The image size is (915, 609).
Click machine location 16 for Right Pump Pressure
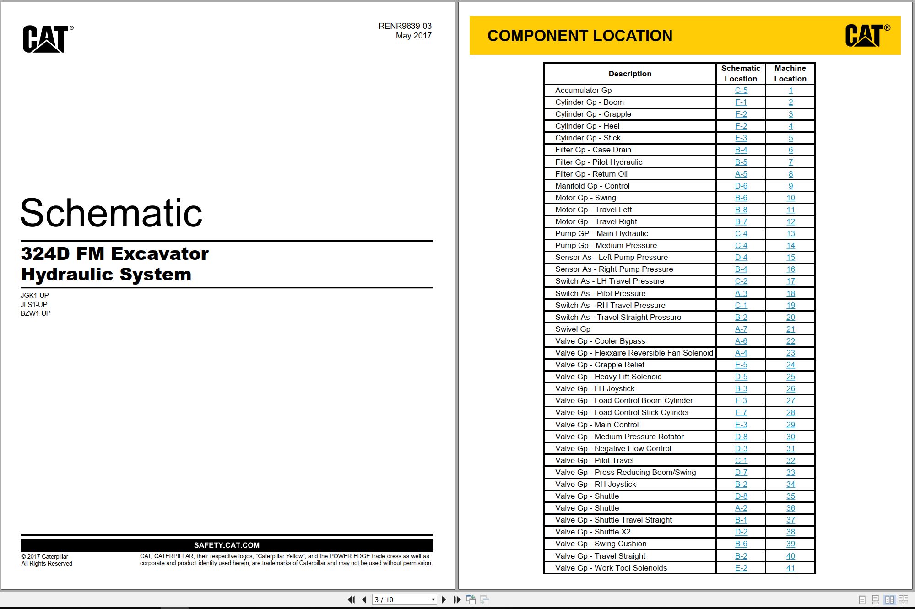(x=790, y=269)
